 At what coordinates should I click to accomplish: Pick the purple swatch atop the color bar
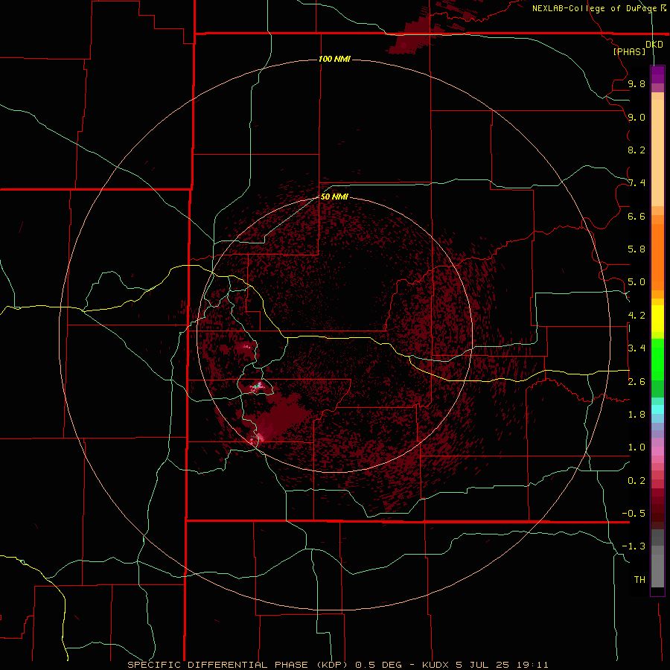(x=657, y=75)
